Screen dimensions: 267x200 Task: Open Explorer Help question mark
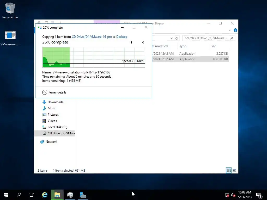tap(235, 30)
